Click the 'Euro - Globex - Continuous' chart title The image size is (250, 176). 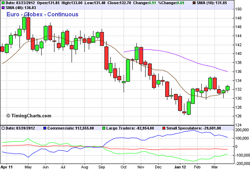coord(42,14)
